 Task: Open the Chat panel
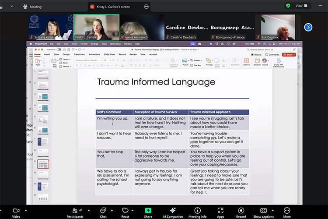coord(103,211)
